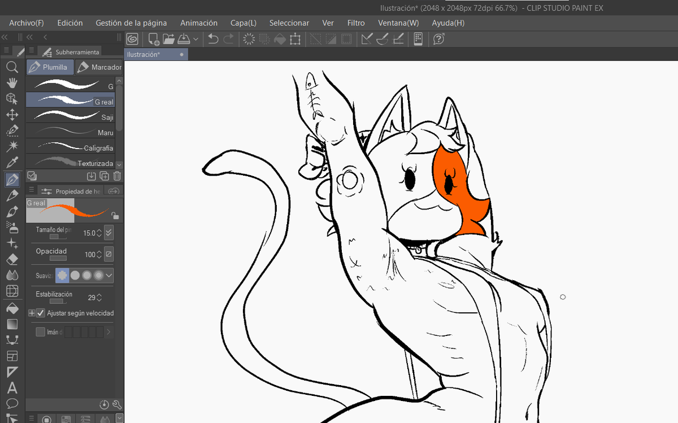Screen dimensions: 678x423
Task: Open smartphone companion mode icon
Action: 418,39
